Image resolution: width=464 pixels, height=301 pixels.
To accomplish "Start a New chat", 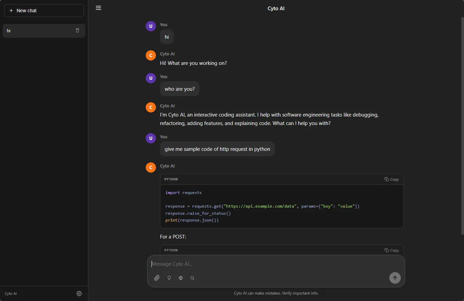I will click(44, 11).
